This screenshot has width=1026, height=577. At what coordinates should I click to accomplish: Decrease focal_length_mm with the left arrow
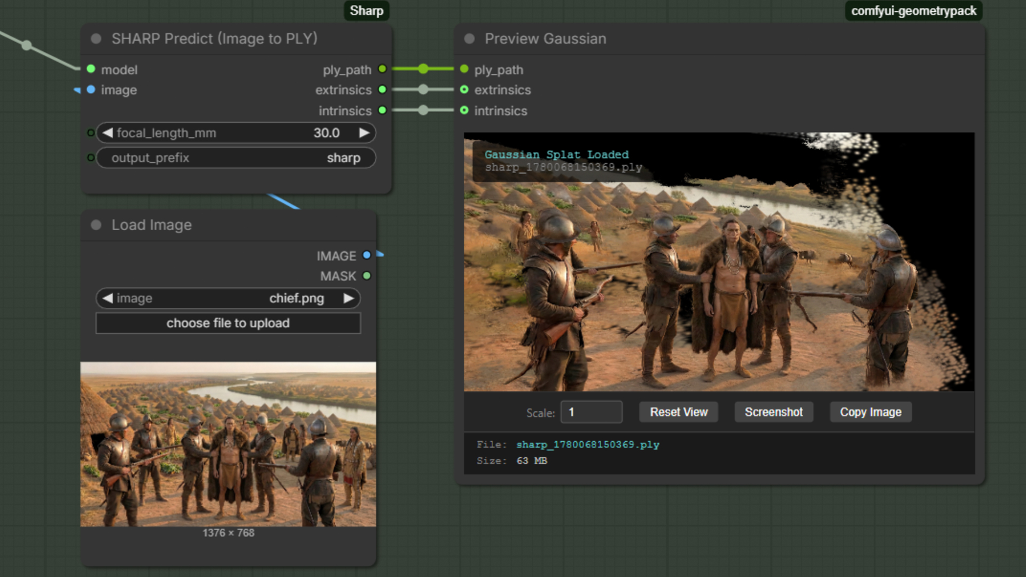(x=107, y=132)
